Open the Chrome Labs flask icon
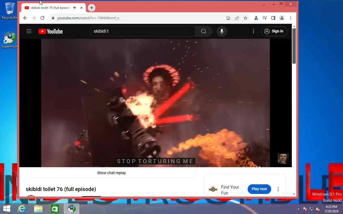The image size is (343, 214). tap(256, 18)
